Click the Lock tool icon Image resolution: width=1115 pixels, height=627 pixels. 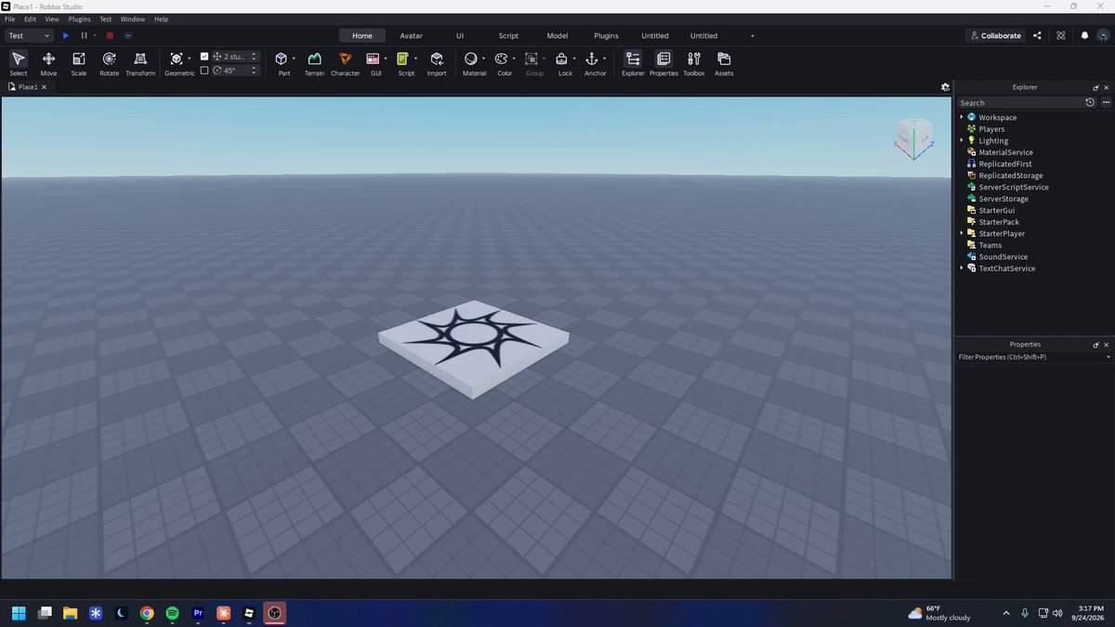click(x=562, y=59)
